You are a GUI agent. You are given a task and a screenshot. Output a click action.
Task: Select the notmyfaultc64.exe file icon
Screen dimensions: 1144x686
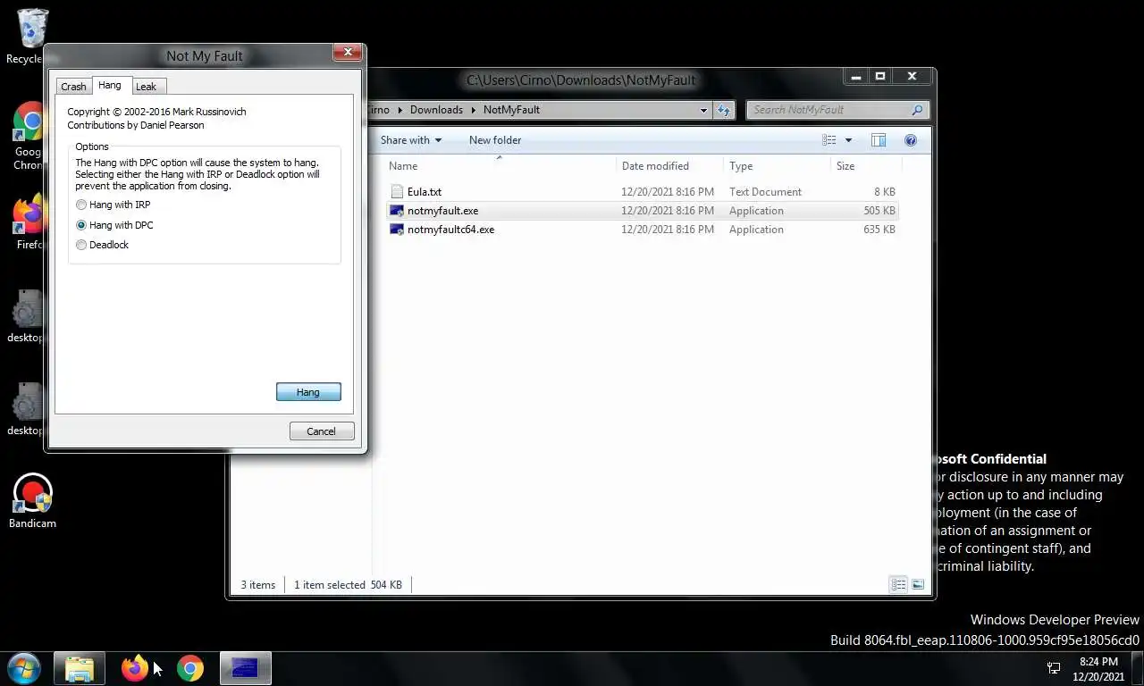(398, 230)
